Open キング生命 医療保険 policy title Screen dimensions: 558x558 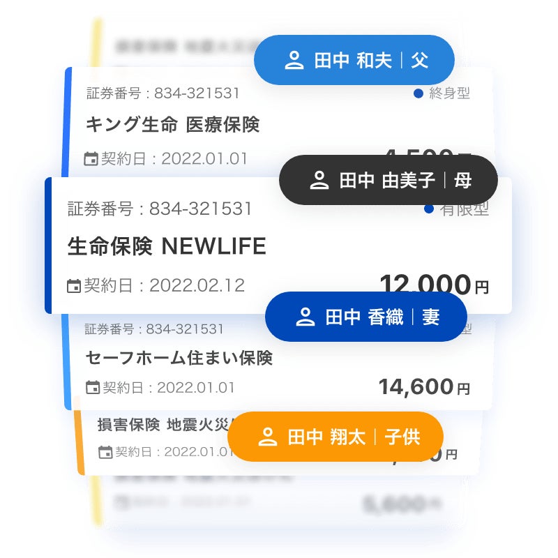click(x=172, y=125)
